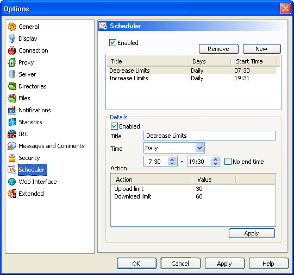
Task: Open Messages and Comments options page
Action: pos(52,146)
